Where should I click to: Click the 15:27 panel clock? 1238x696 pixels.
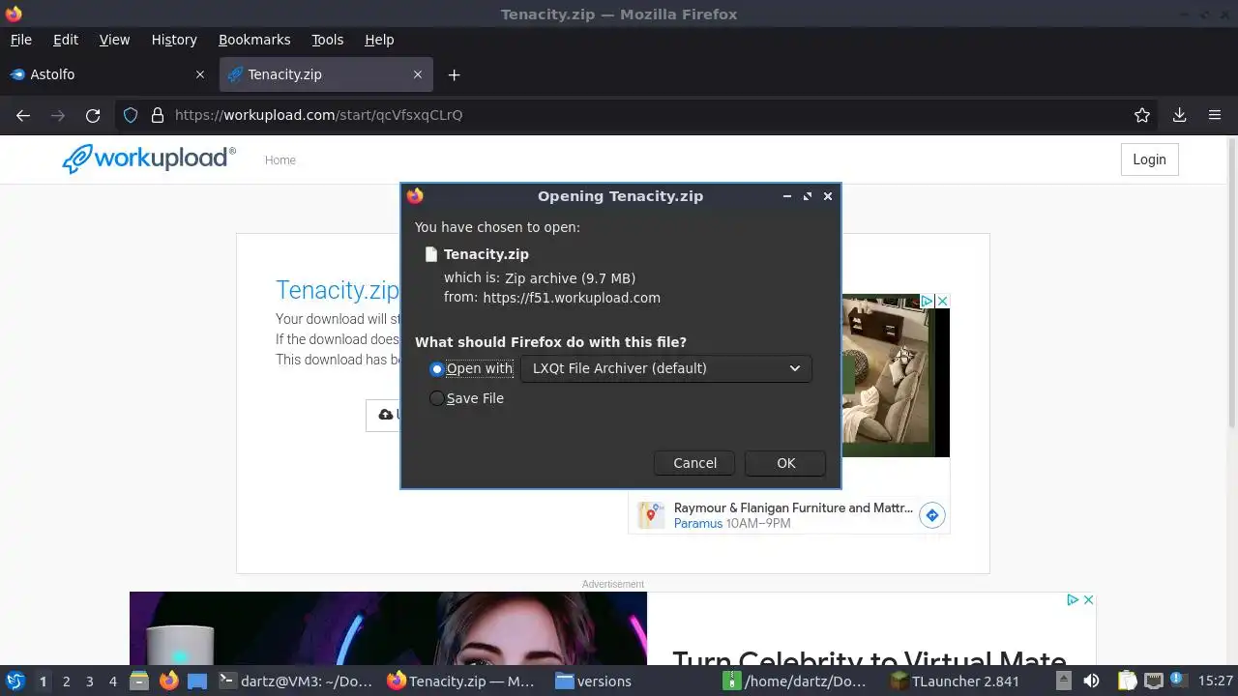(x=1215, y=681)
